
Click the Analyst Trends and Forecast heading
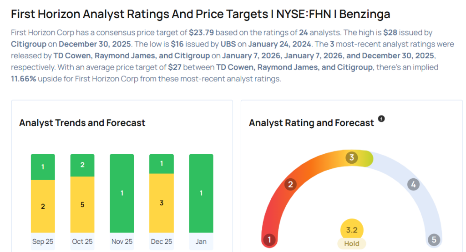pyautogui.click(x=82, y=123)
